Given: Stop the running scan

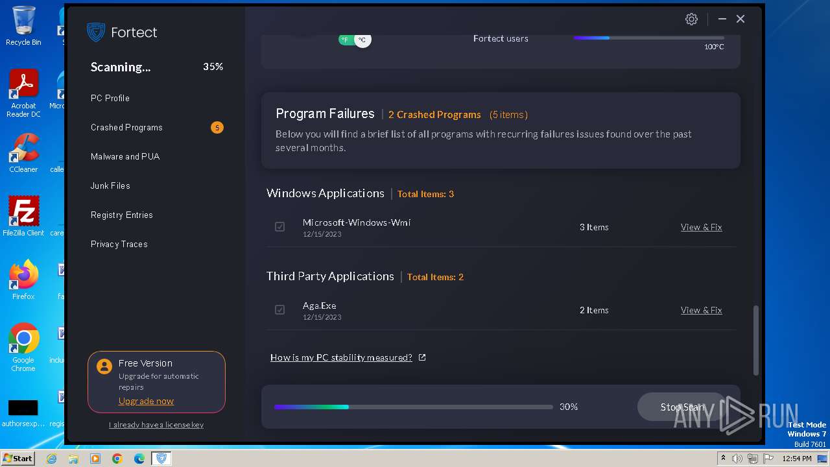Looking at the screenshot, I should coord(682,407).
